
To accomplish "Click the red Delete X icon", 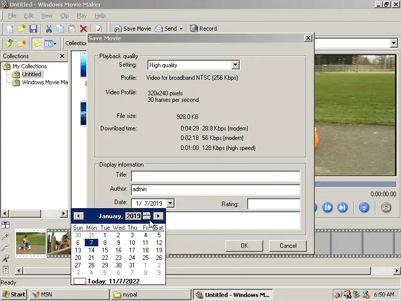I will coord(83,29).
